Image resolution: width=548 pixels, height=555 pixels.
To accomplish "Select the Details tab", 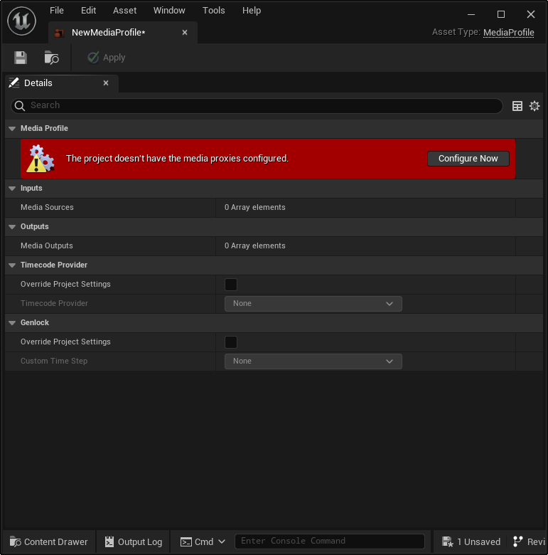I will click(x=62, y=83).
